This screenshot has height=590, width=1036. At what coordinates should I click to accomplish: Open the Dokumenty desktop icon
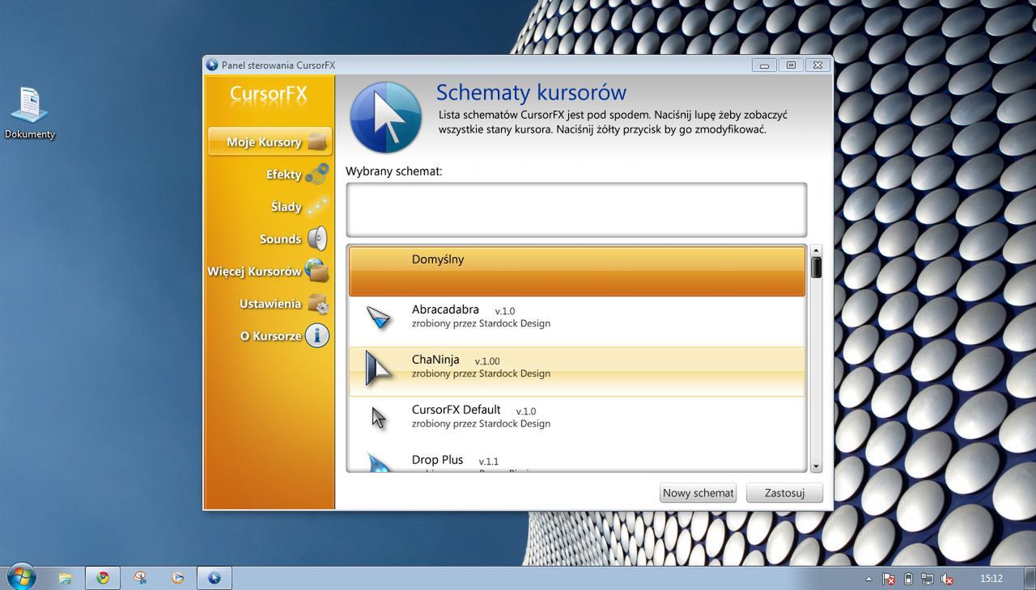(x=30, y=113)
